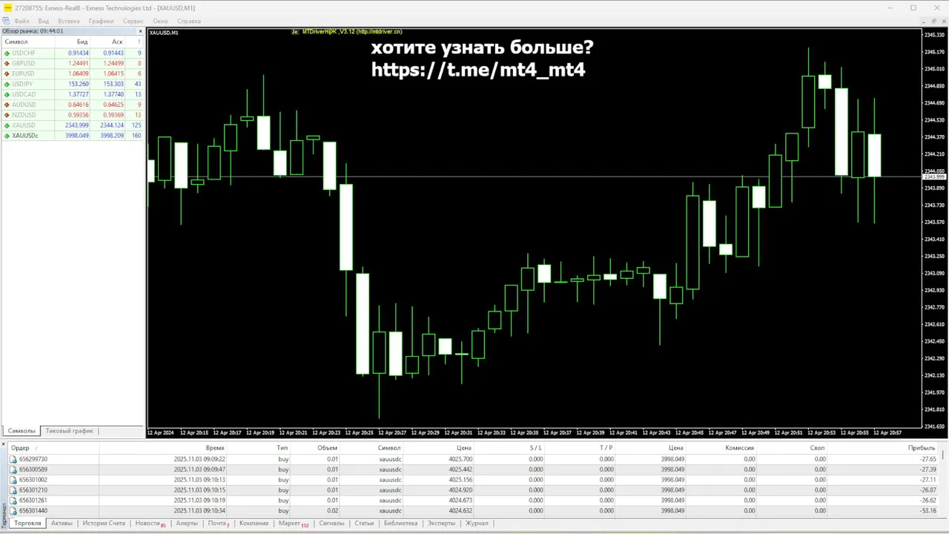Click the GBPUSD direction arrow icon
The width and height of the screenshot is (949, 534).
(x=7, y=64)
